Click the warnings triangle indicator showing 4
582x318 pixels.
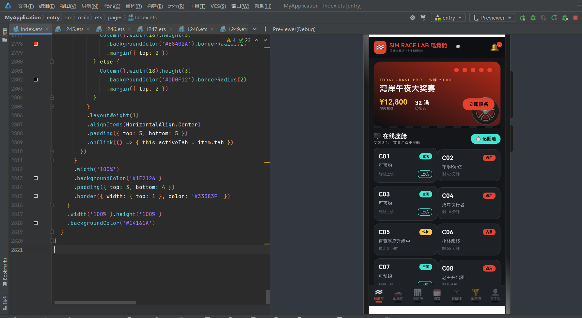pyautogui.click(x=231, y=40)
